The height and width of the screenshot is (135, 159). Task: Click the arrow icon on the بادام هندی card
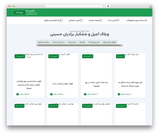click(x=17, y=94)
